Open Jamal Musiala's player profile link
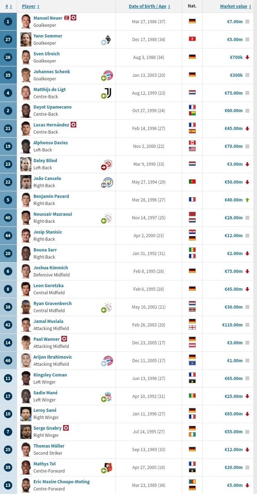This screenshot has width=257, height=494. pyautogui.click(x=48, y=321)
